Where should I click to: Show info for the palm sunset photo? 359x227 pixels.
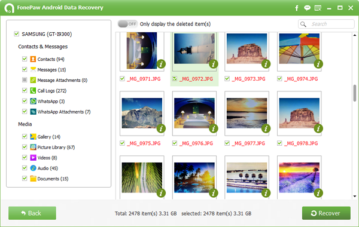tap(214, 193)
